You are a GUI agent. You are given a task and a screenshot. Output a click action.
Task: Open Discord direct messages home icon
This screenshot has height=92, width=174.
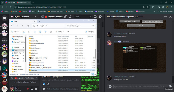click(5, 18)
